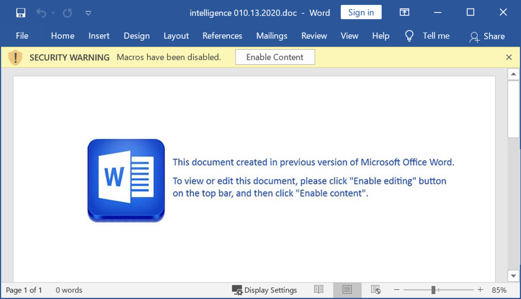Click the Share person icon
The width and height of the screenshot is (521, 299).
coord(474,36)
